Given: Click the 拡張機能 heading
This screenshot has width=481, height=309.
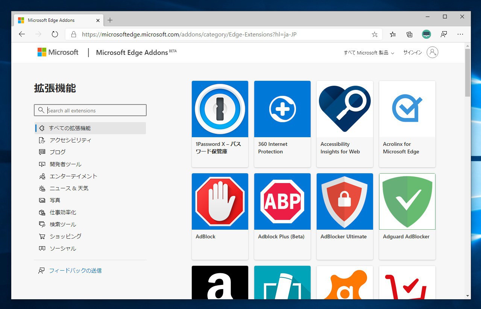Looking at the screenshot, I should click(x=55, y=88).
